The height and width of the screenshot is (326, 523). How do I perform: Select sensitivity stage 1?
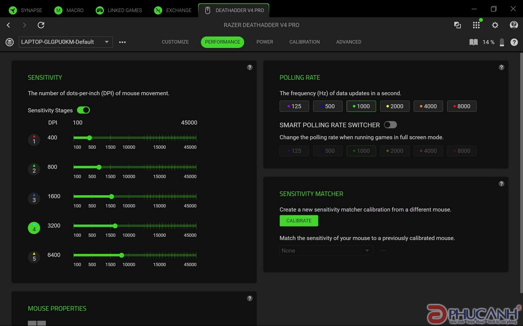[x=34, y=140]
